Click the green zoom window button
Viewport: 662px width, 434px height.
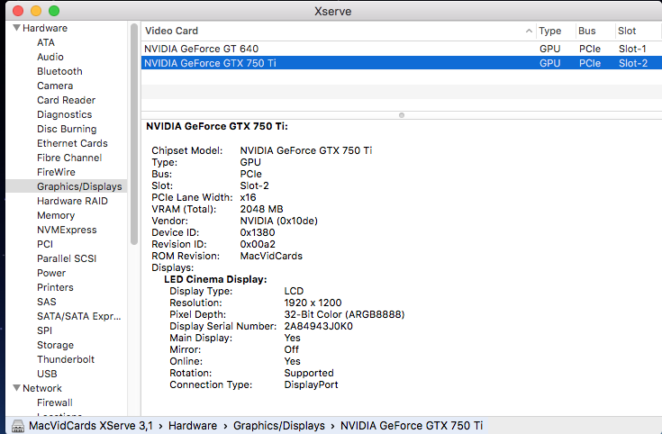point(54,11)
